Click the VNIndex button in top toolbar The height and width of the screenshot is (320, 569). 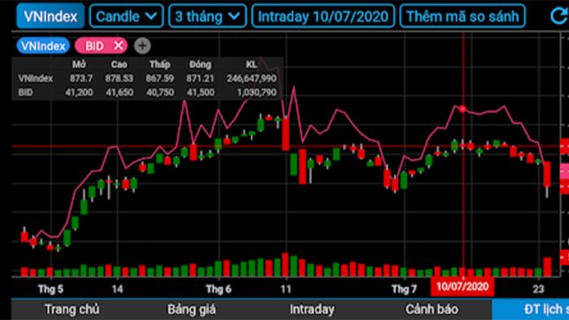coord(50,16)
